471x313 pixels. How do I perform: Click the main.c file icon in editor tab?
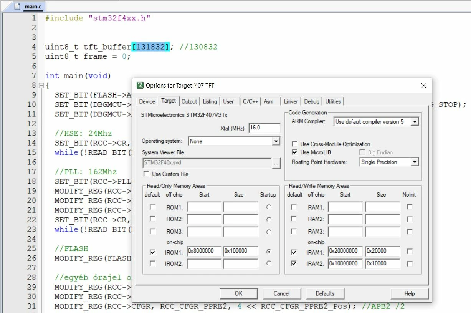tap(17, 7)
